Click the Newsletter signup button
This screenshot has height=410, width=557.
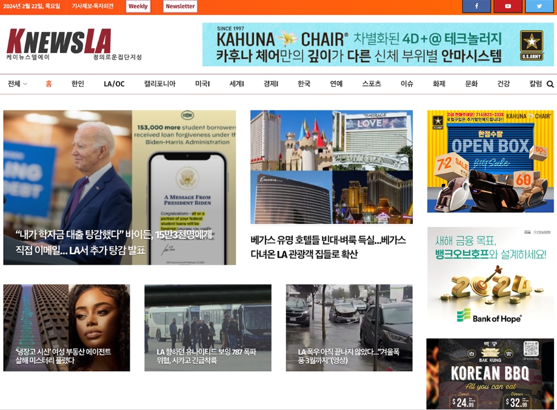click(x=179, y=6)
